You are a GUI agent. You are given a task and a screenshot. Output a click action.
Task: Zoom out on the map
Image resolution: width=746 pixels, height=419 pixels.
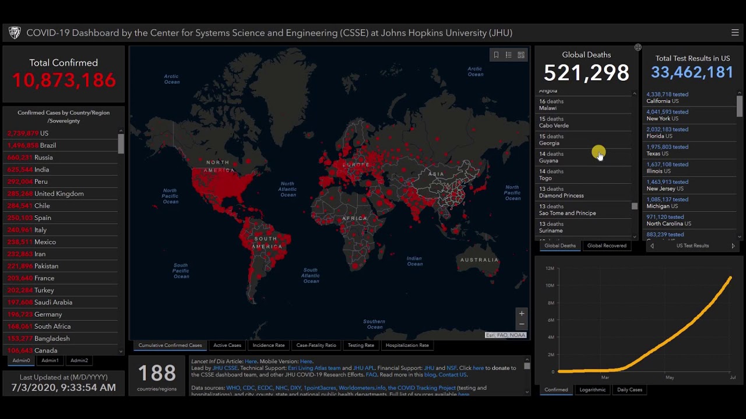(x=522, y=324)
